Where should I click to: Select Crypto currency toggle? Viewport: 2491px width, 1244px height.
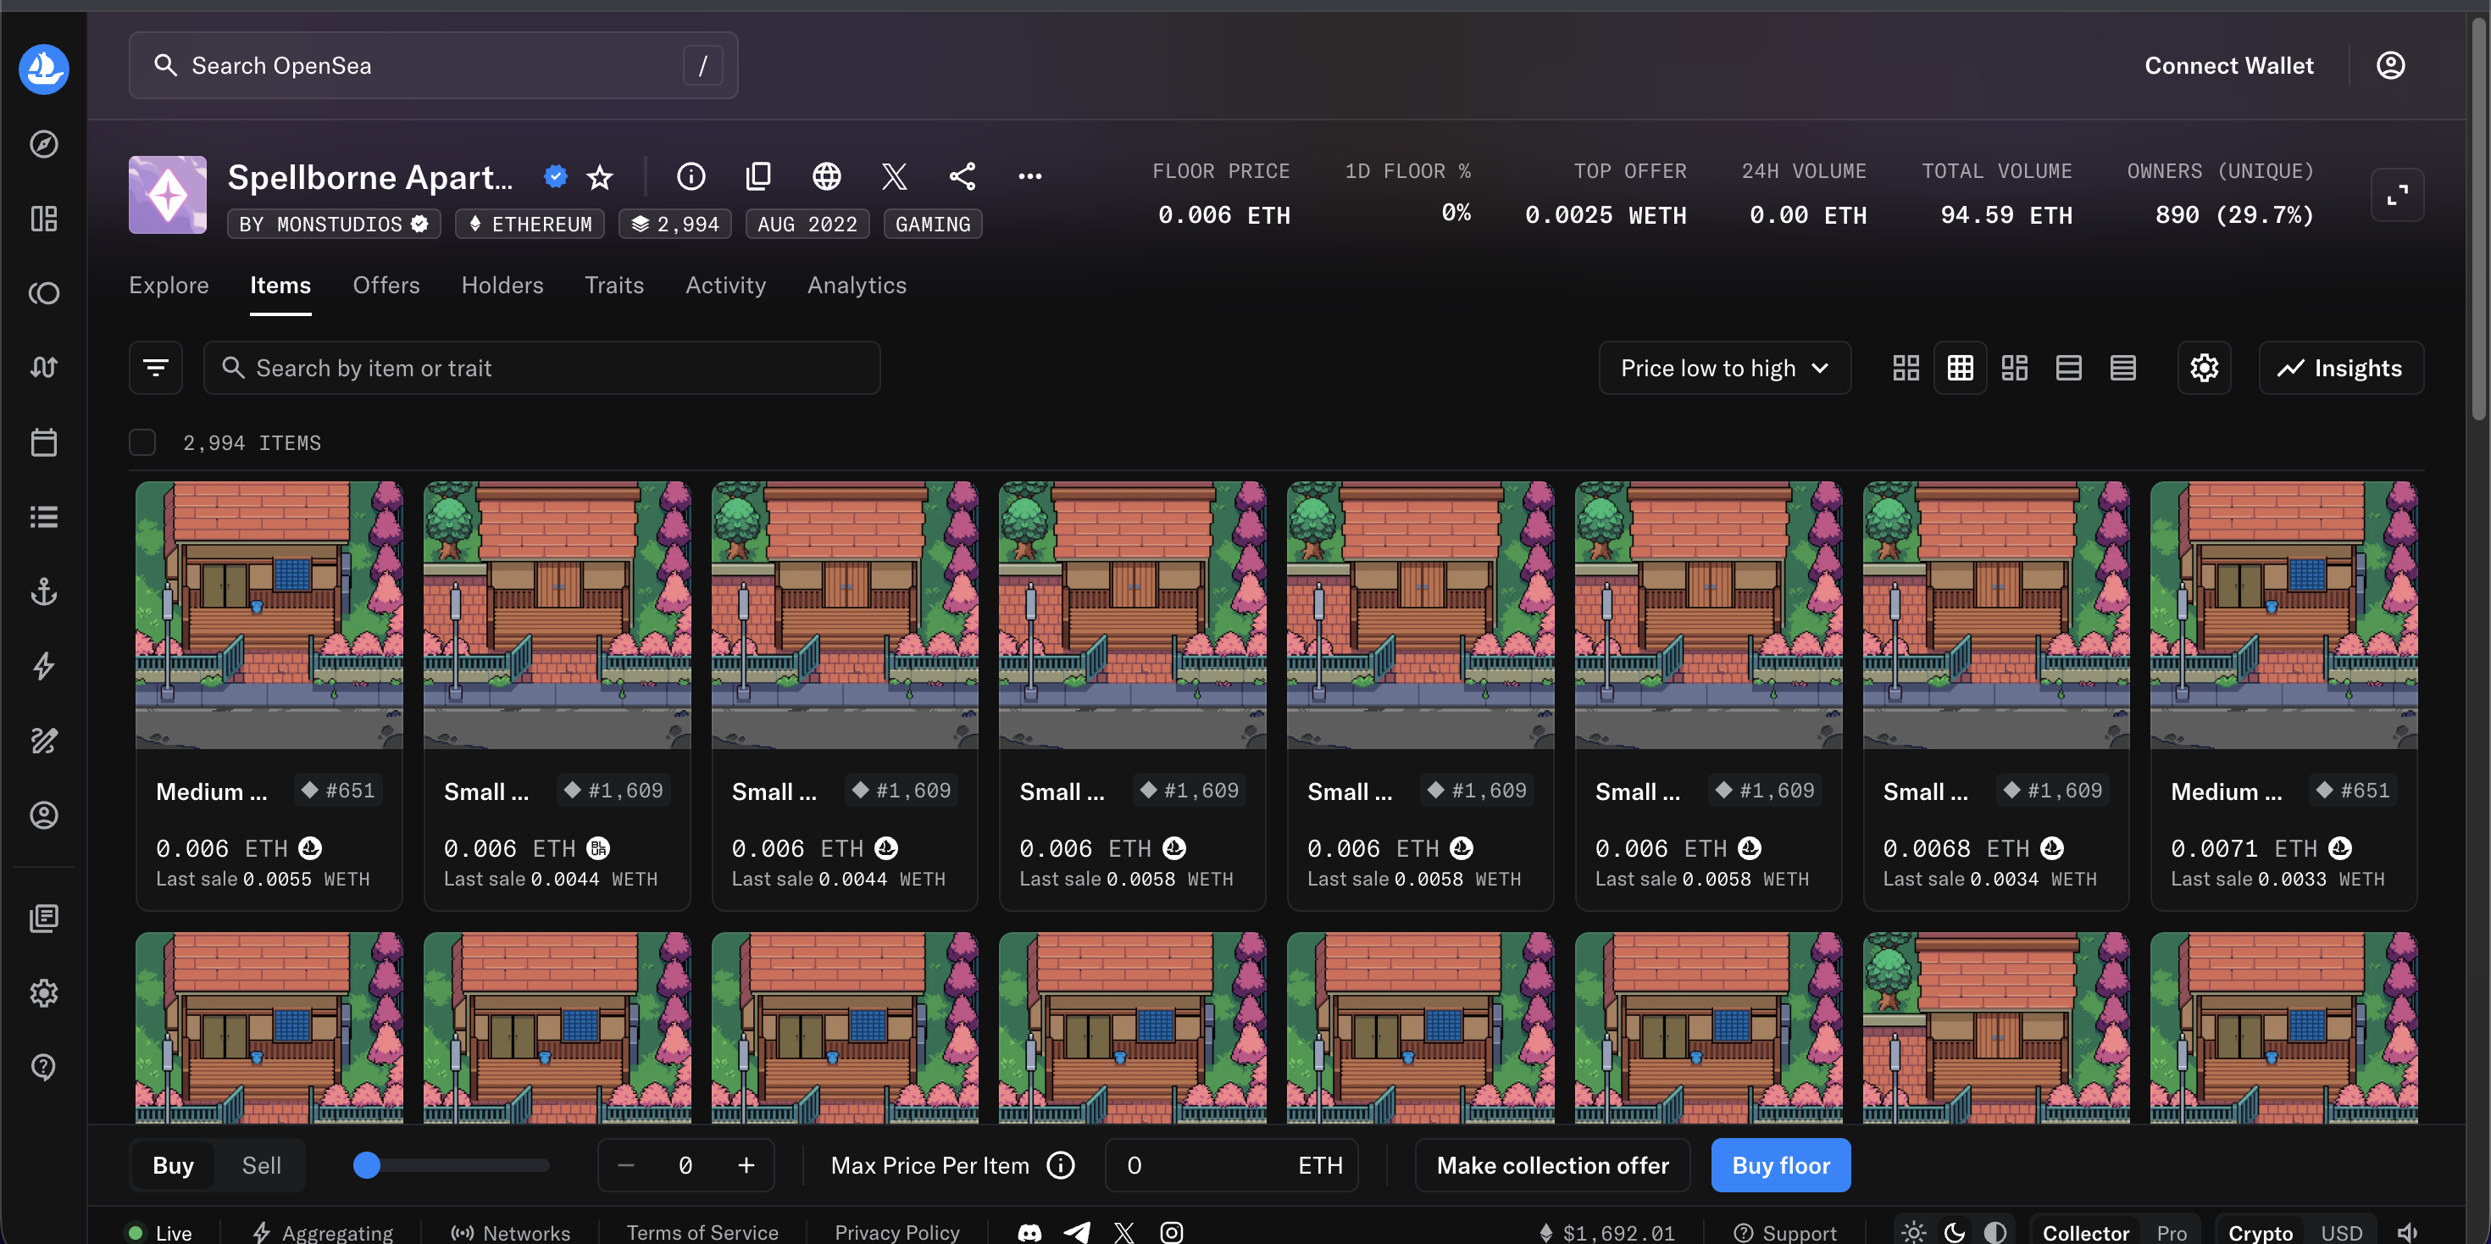coord(2260,1232)
